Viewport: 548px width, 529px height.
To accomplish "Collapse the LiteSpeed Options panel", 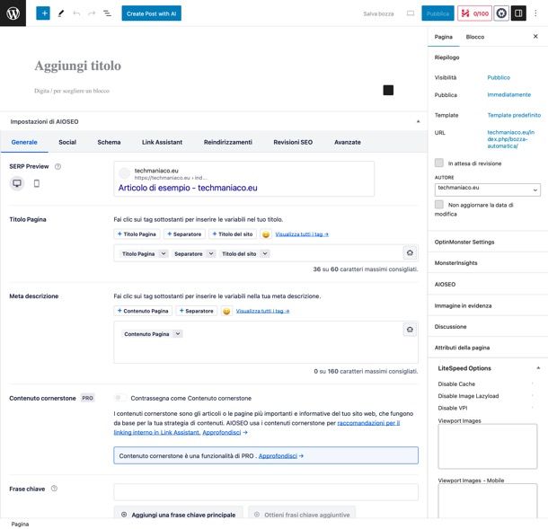I will 538,368.
